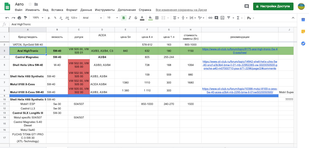Open the font size 10 dropdown
The height and width of the screenshot is (148, 309).
pos(112,18)
